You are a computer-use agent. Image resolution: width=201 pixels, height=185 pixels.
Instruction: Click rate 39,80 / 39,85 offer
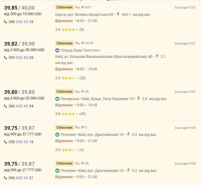19,92
